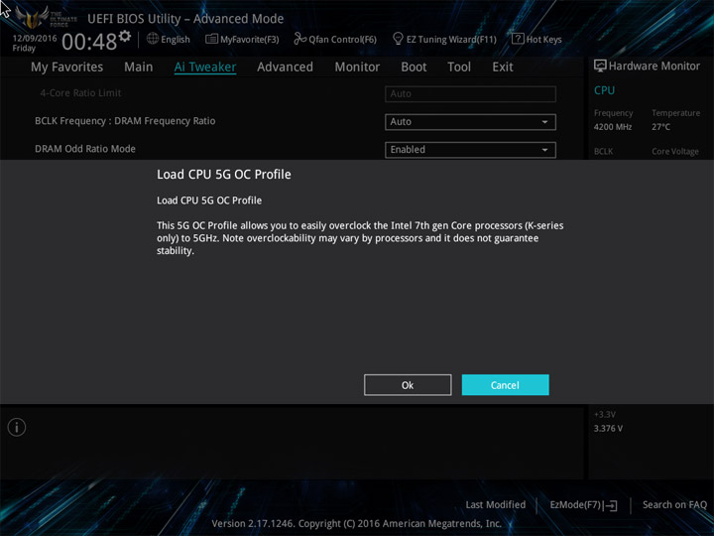714x536 pixels.
Task: Click the 4-Core Ratio Limit field
Action: (x=470, y=94)
